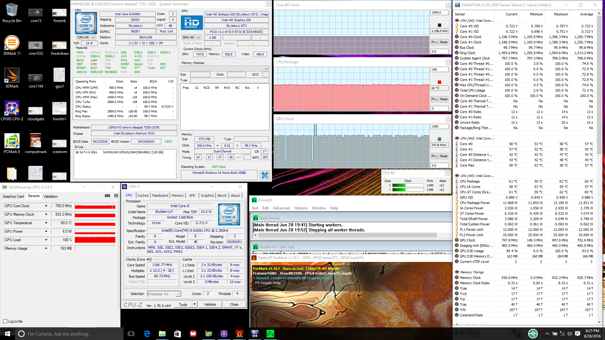605x340 pixels.
Task: Open the Recycle Bin desktop icon
Action: 12,13
